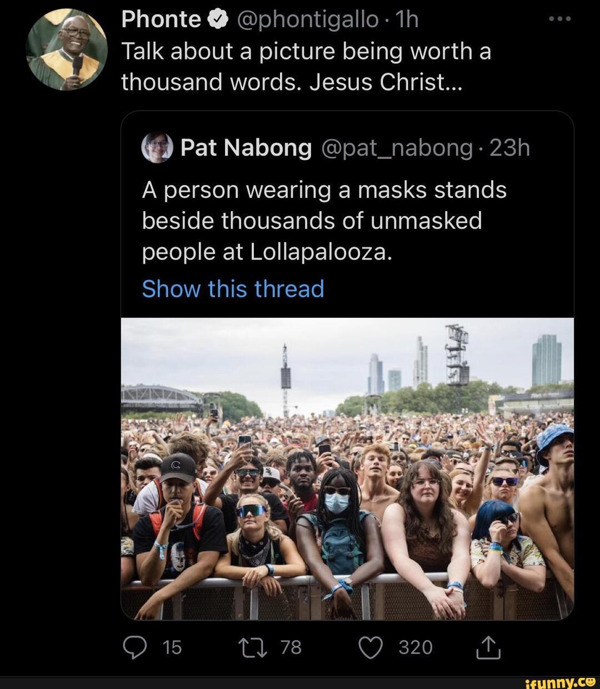Image resolution: width=600 pixels, height=689 pixels.
Task: Open Pat Nabong's small avatar
Action: click(x=157, y=147)
